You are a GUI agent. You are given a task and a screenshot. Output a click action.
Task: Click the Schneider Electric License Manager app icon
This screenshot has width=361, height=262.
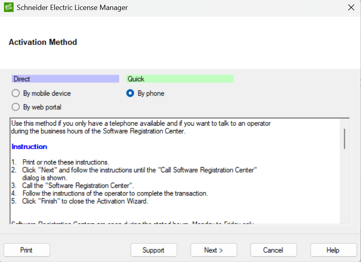(9, 7)
